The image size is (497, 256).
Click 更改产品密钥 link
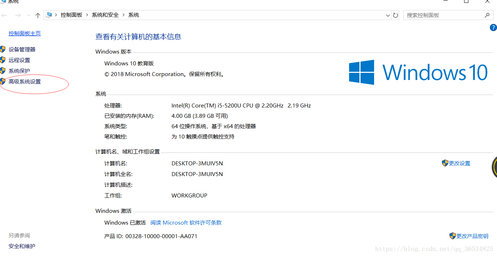pos(472,236)
